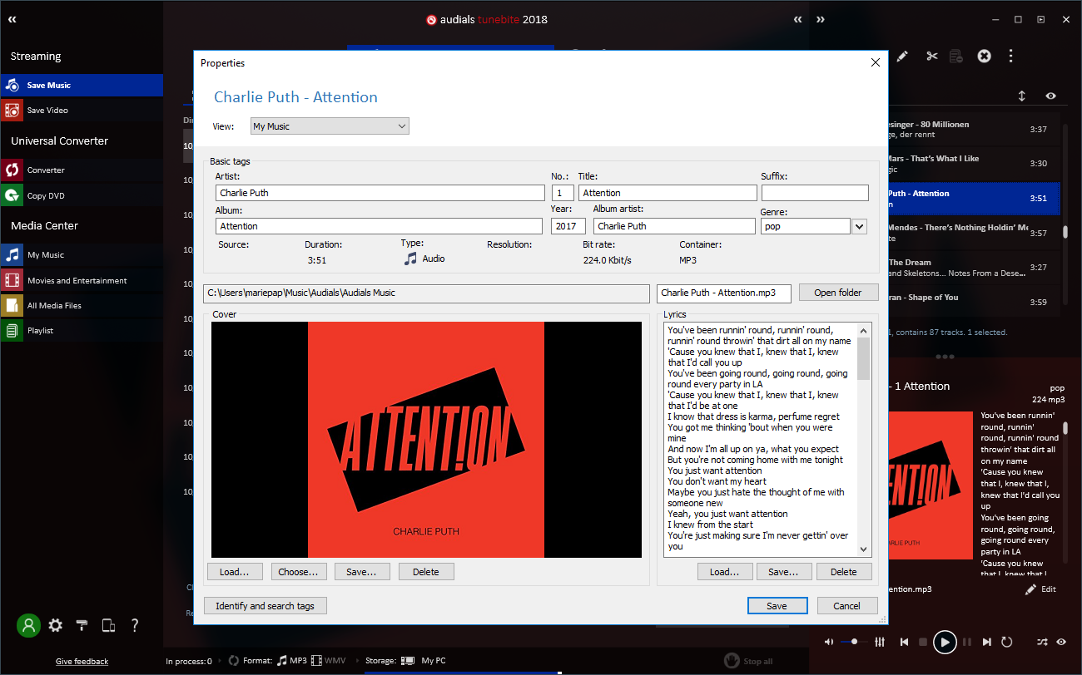Click the devices icon in sidebar footer
This screenshot has width=1082, height=675.
[x=108, y=625]
